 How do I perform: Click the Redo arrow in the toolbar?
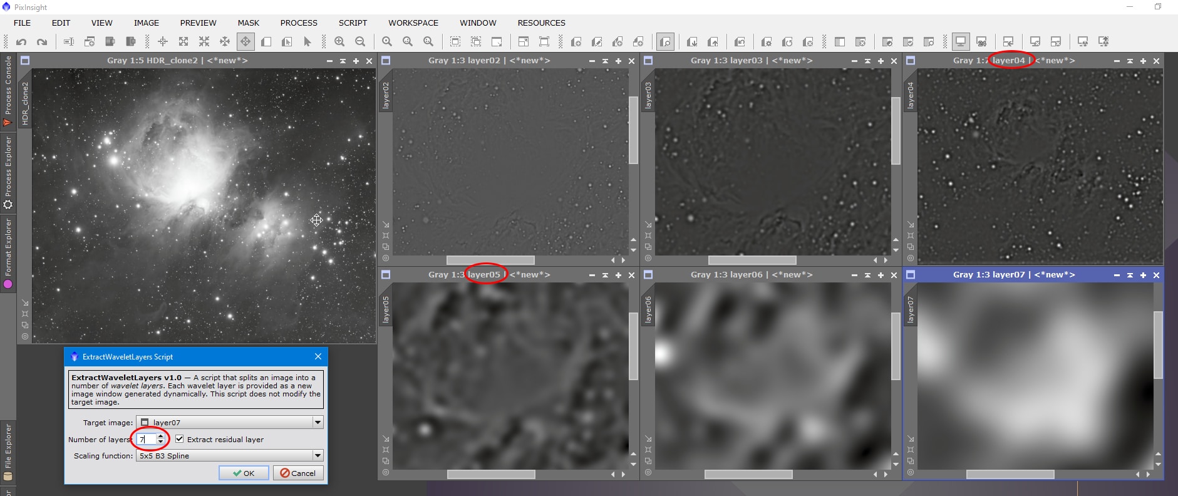click(42, 42)
